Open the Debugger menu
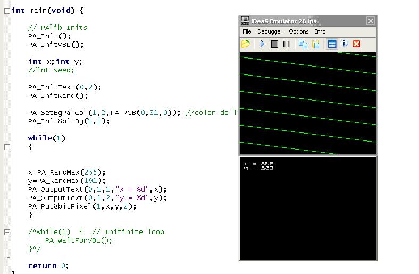 [x=270, y=32]
